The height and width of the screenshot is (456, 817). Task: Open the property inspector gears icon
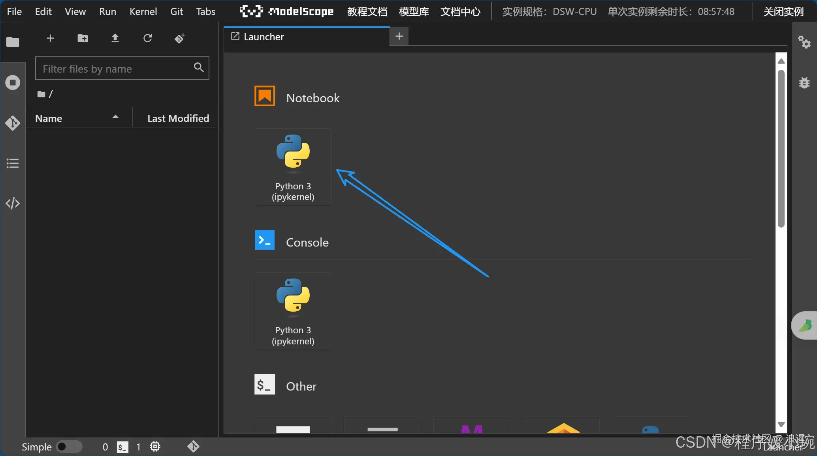click(x=804, y=42)
